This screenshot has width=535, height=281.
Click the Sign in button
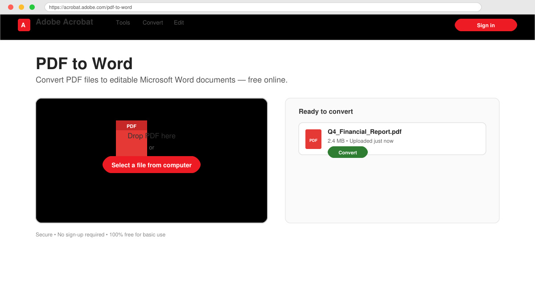[486, 25]
